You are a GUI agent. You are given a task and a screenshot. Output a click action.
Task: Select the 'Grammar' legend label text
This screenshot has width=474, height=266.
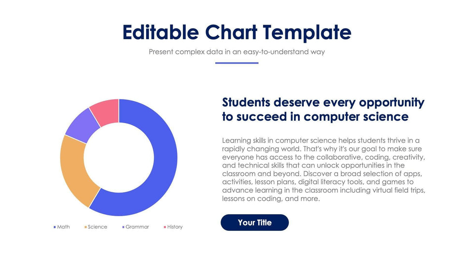tap(137, 227)
